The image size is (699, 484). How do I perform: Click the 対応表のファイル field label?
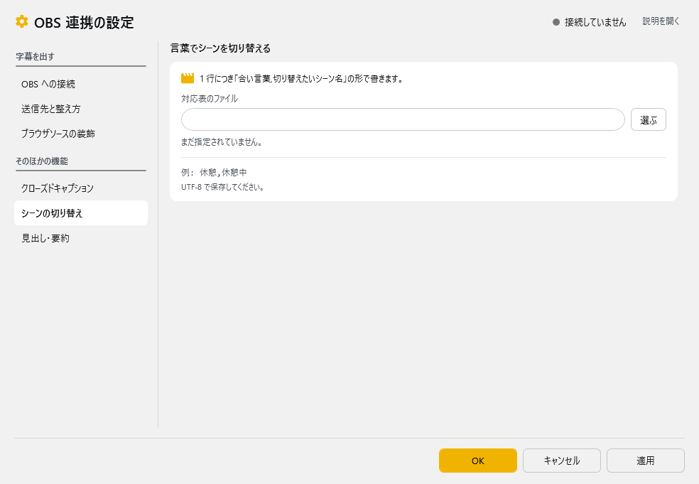point(210,99)
